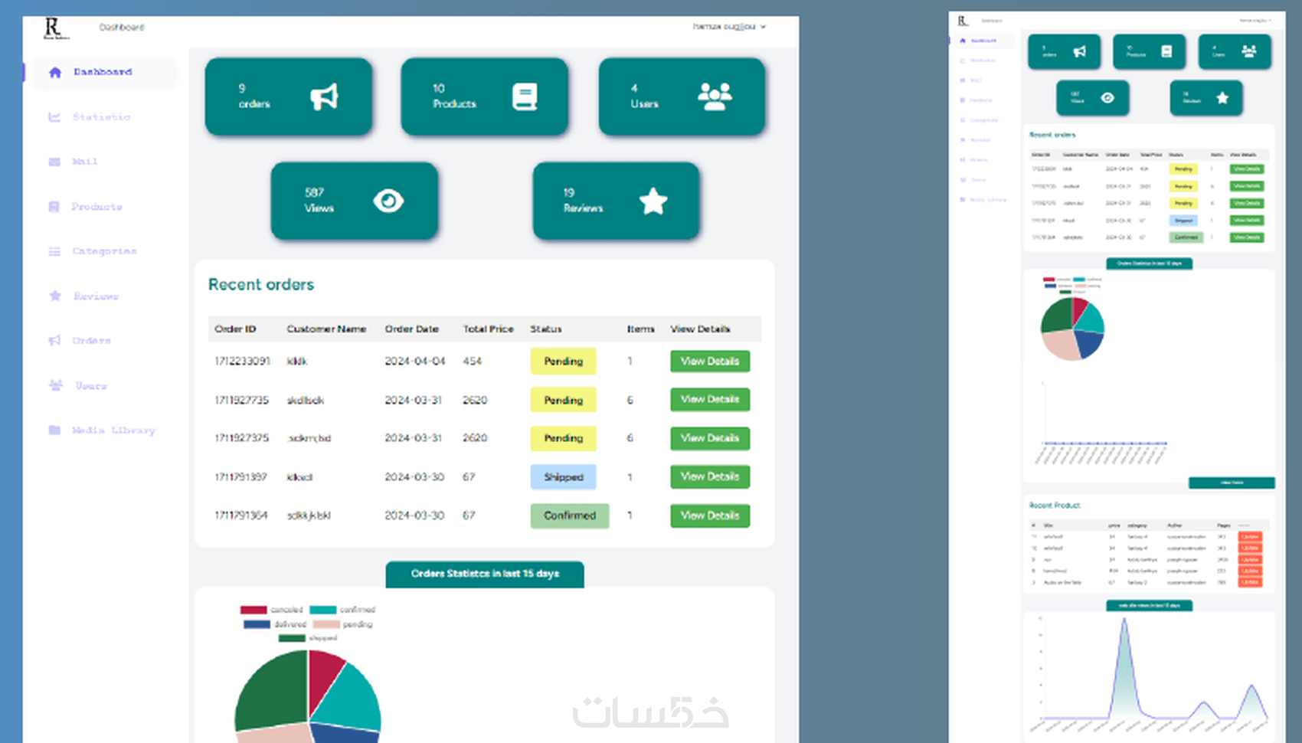View details for order 1711791397
Image resolution: width=1302 pixels, height=743 pixels.
click(710, 476)
